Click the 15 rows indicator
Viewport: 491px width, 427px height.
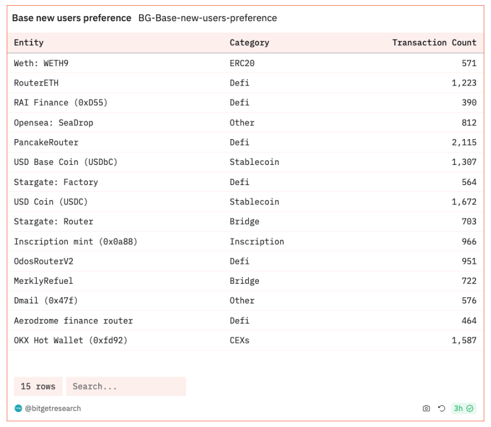click(38, 387)
